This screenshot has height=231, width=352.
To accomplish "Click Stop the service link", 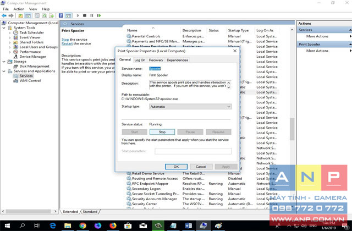I will tap(65, 40).
